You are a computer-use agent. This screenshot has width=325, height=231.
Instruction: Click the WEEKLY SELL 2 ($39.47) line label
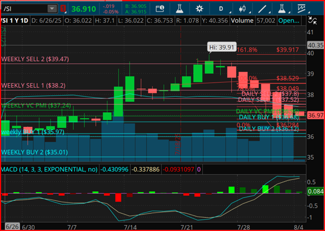(x=34, y=60)
